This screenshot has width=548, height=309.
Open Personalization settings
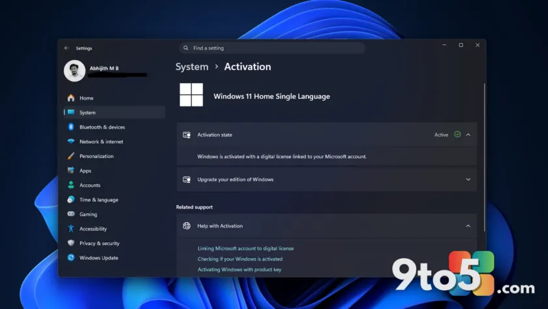[114, 156]
